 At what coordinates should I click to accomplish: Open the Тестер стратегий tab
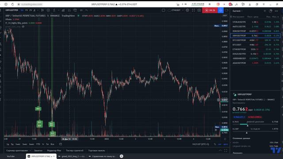[x=75, y=151]
